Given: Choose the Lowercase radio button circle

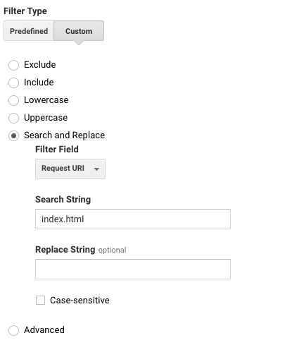Looking at the screenshot, I should pos(13,100).
